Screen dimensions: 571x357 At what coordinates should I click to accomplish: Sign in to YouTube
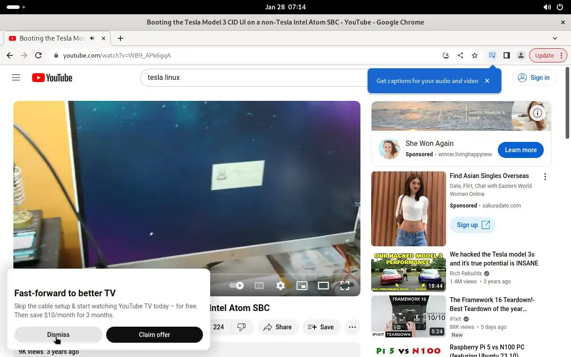click(534, 78)
